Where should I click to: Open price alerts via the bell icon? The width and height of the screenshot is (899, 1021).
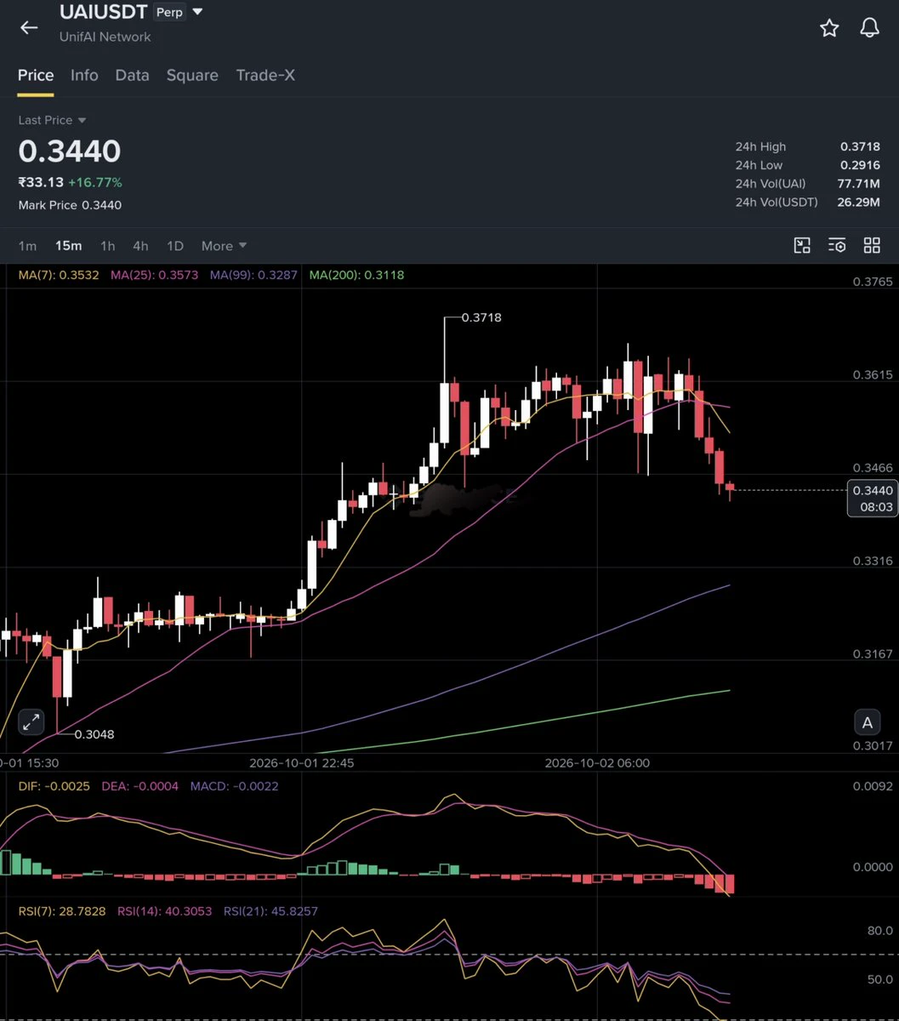869,28
